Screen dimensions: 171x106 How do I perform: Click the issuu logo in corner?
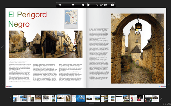166,104
